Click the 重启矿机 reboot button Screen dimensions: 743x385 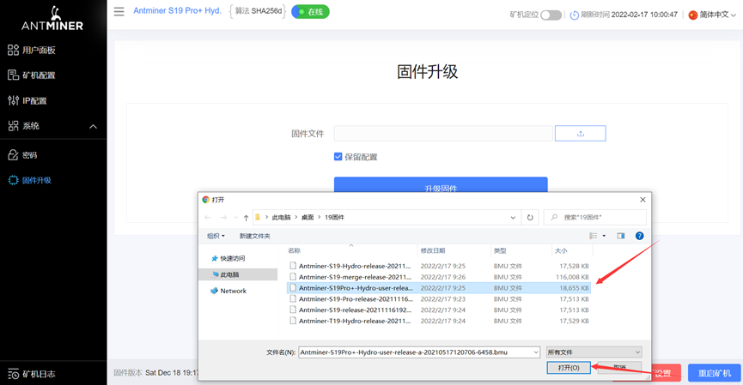(714, 373)
